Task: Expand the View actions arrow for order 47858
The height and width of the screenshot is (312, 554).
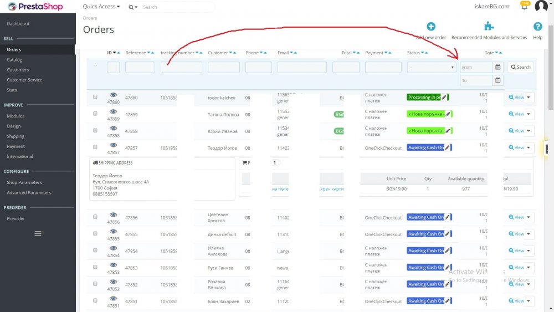Action: point(529,131)
